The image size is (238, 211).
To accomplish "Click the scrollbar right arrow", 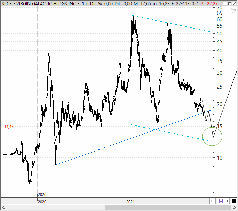I will click(x=235, y=207).
